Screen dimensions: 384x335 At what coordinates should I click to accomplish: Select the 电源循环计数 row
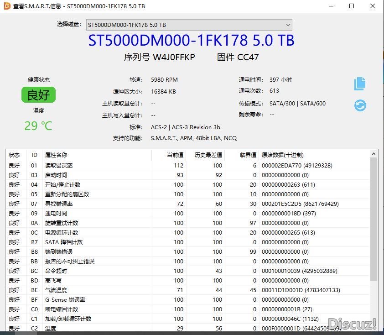(187, 233)
